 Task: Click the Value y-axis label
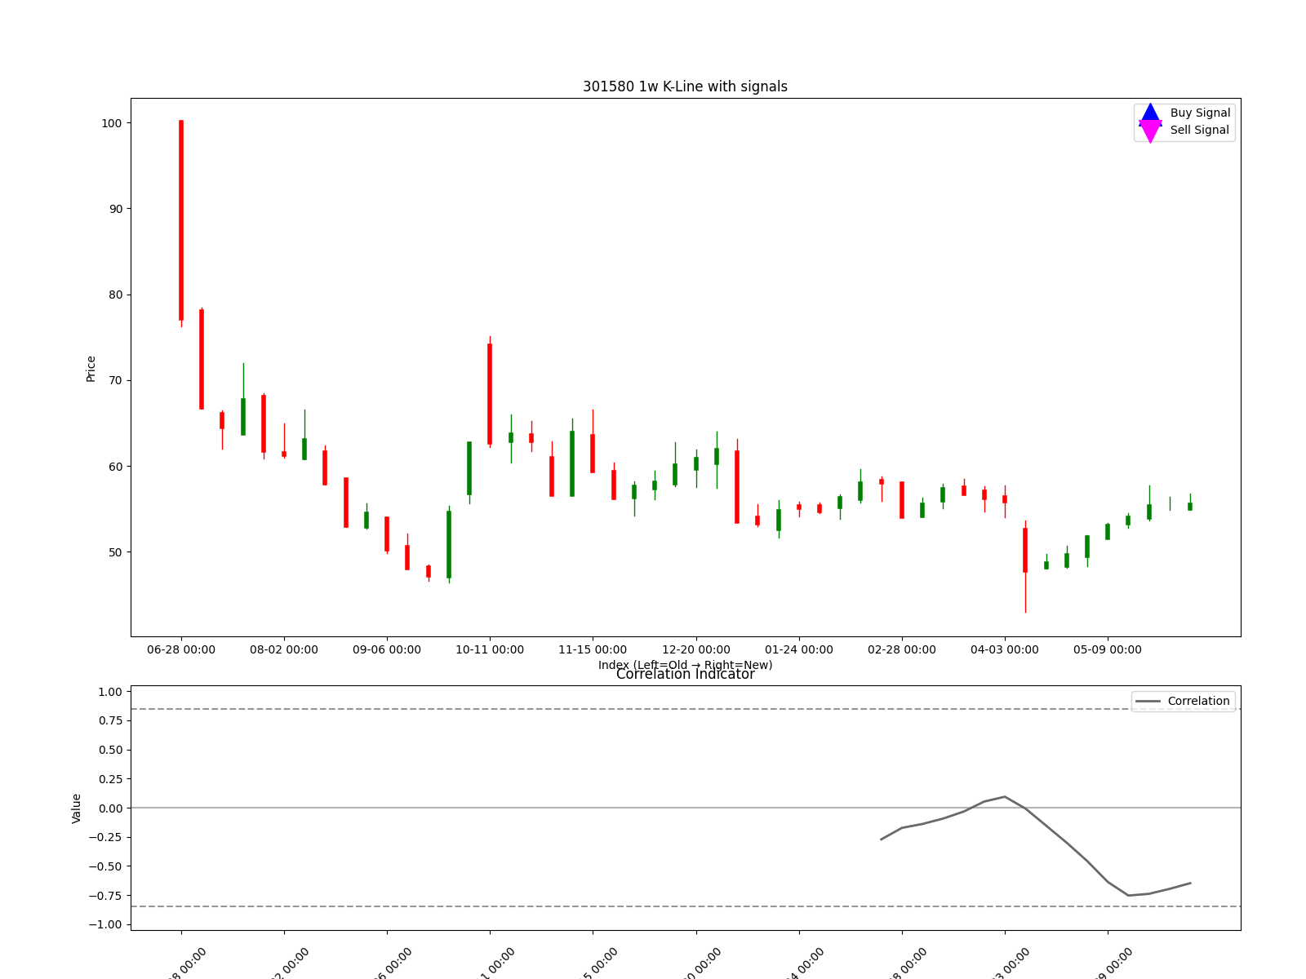tap(77, 808)
